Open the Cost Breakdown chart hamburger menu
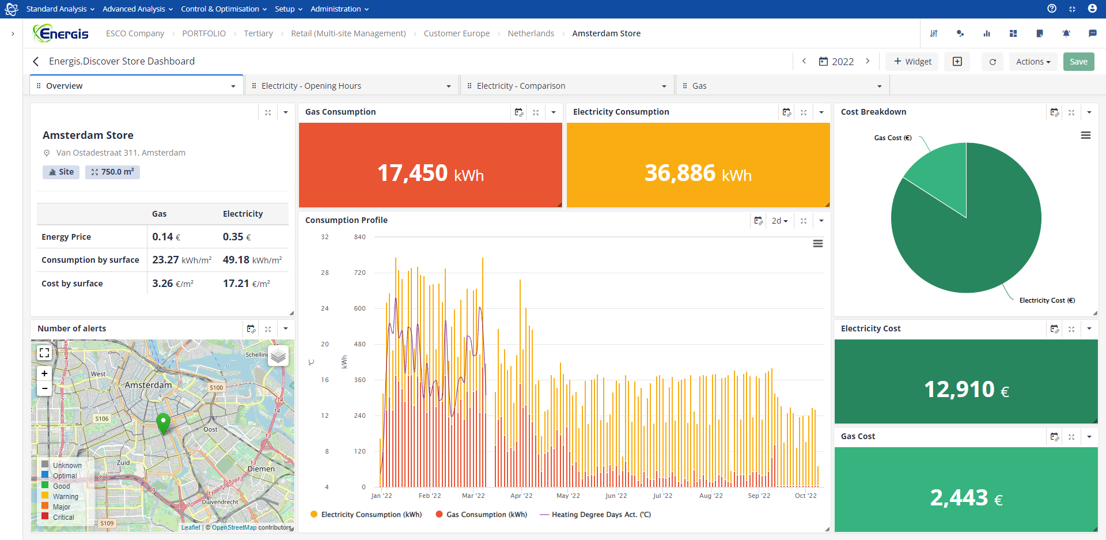This screenshot has height=540, width=1106. [1086, 135]
